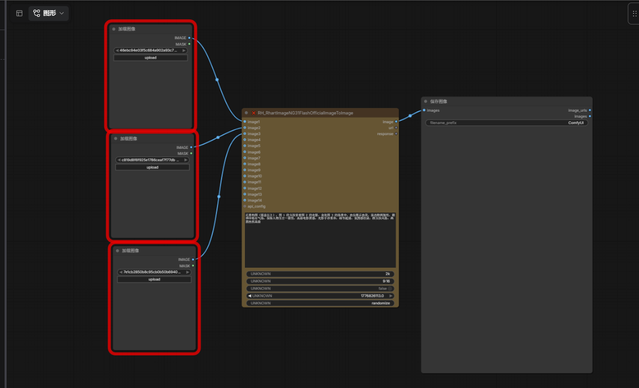Select previous image before 7e1cb285 with left arrow
Viewport: 639px width, 388px height.
pos(121,272)
